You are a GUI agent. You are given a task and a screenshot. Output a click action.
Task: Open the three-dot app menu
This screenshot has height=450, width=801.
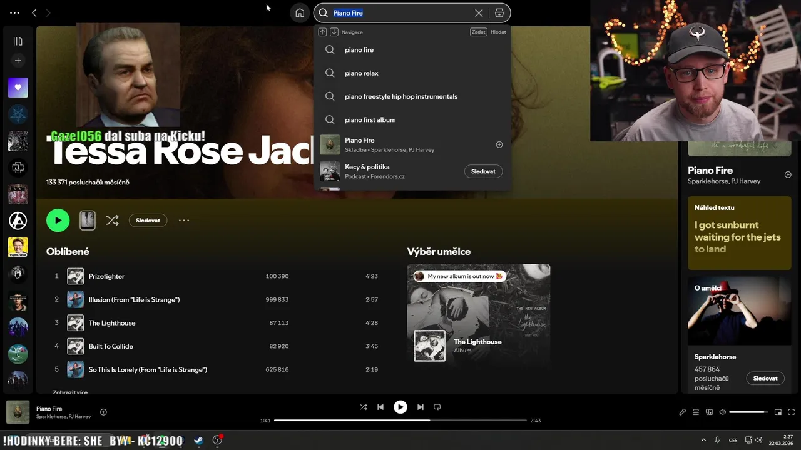[x=14, y=12]
